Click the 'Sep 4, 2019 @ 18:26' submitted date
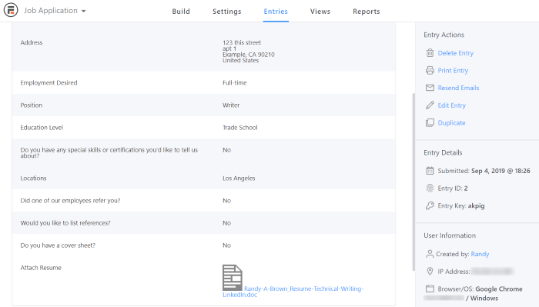This screenshot has width=539, height=307. point(500,171)
